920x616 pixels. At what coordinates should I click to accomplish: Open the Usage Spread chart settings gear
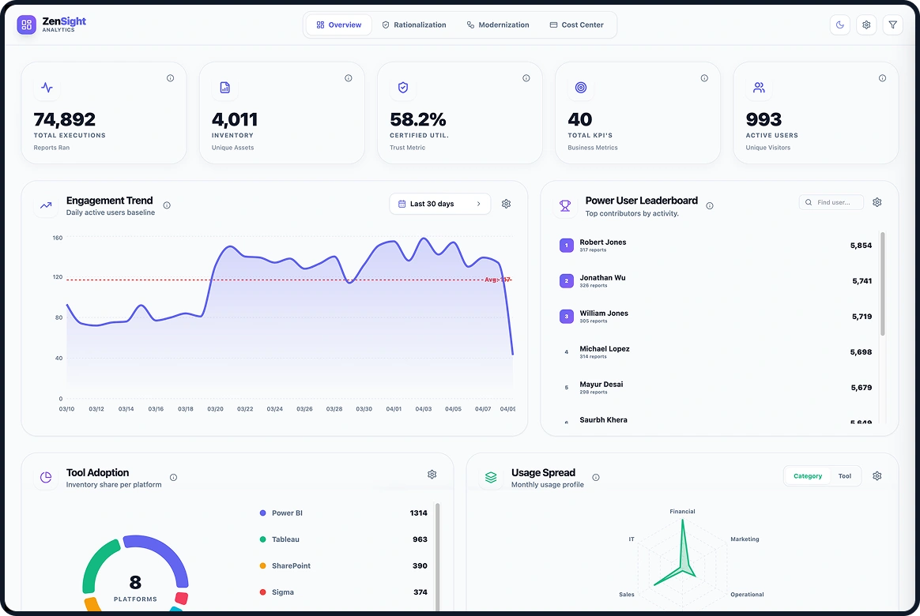point(877,476)
